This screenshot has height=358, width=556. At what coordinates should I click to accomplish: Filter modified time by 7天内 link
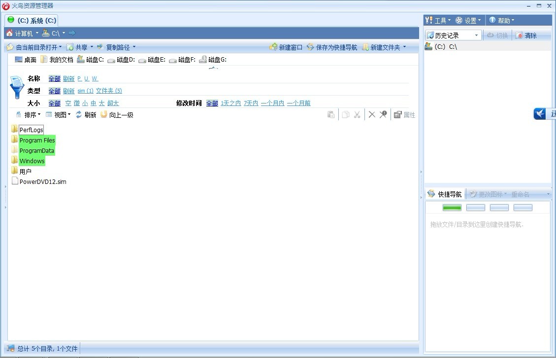(251, 104)
